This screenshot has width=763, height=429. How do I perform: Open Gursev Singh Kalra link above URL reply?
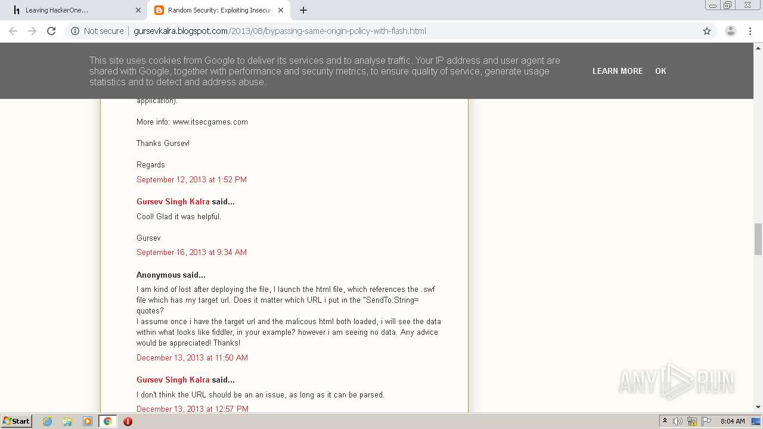(x=173, y=380)
